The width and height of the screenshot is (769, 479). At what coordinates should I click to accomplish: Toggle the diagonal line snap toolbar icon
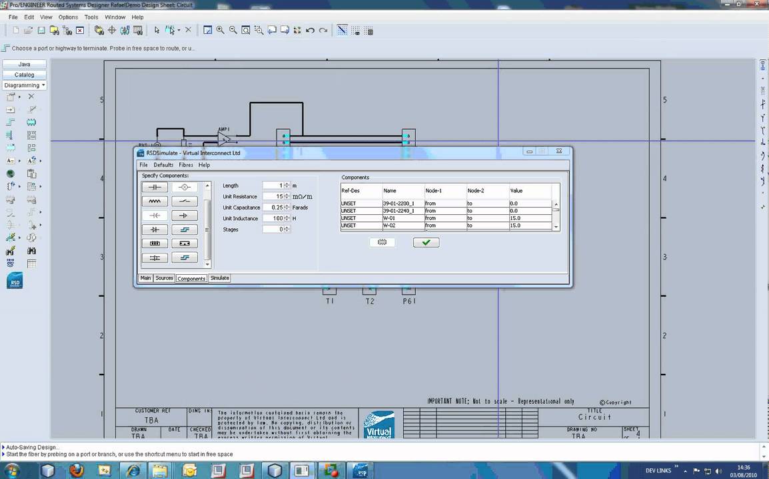[x=343, y=31]
